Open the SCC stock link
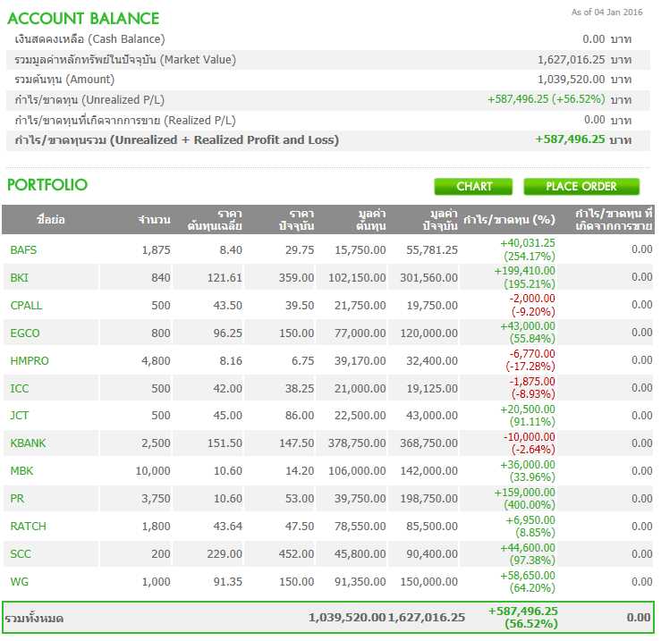Image resolution: width=661 pixels, height=641 pixels. tap(21, 553)
